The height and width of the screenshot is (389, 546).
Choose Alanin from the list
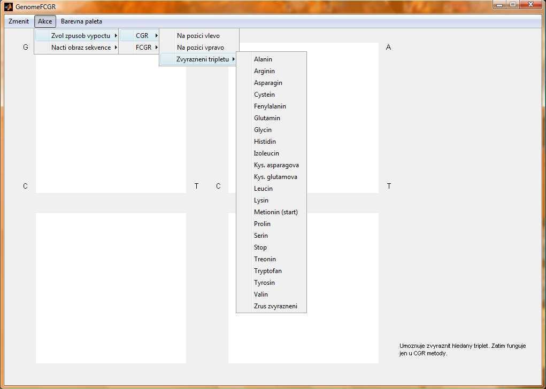[x=271, y=59]
